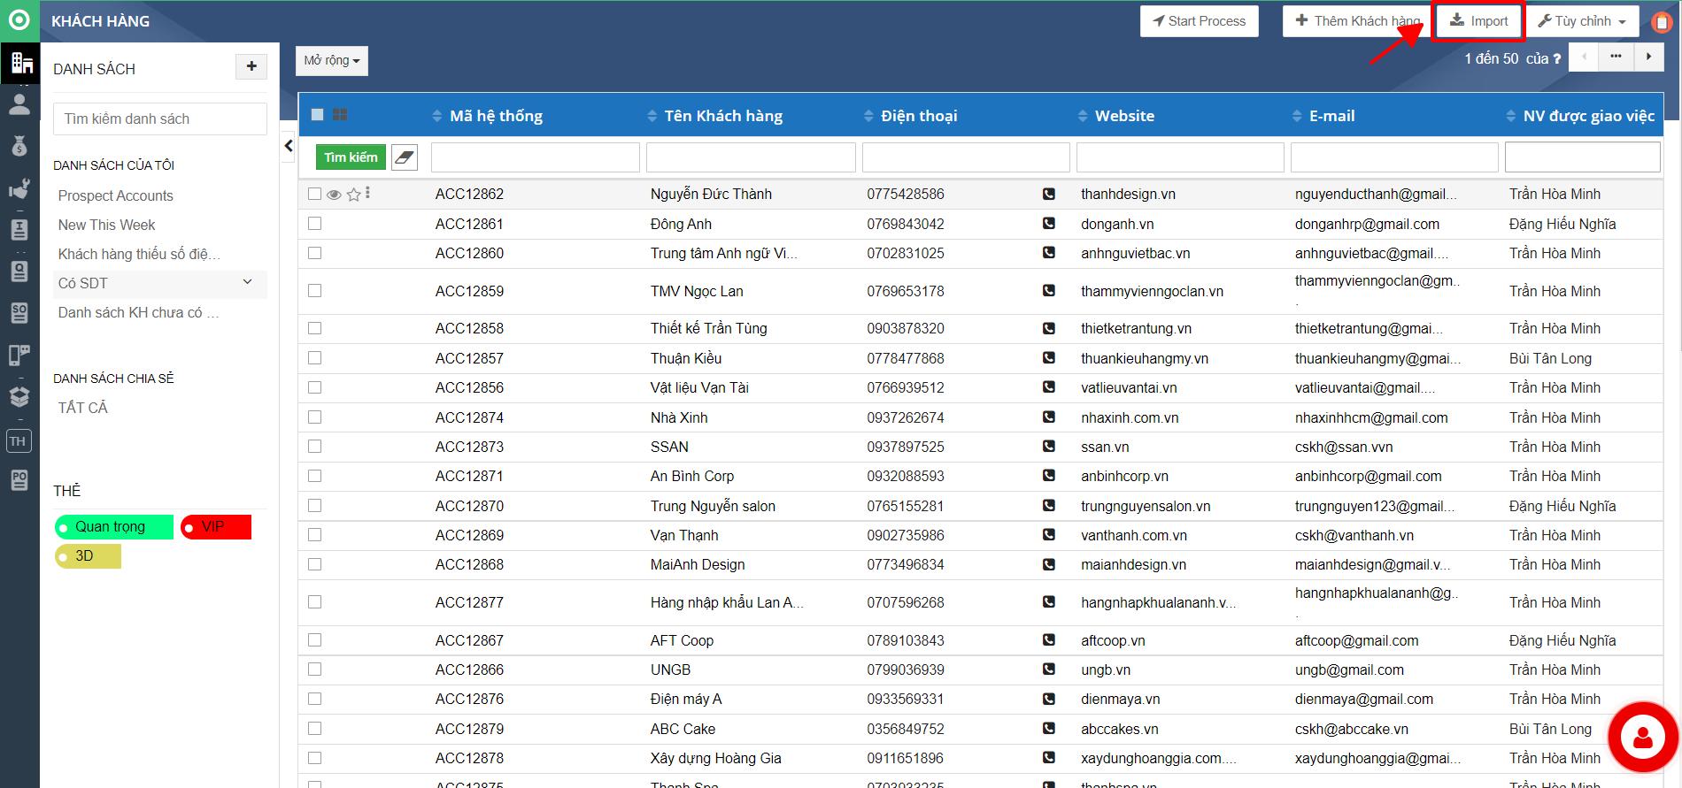Screen dimensions: 1682x788
Task: Open the Mở rộng dropdown
Action: tap(331, 61)
